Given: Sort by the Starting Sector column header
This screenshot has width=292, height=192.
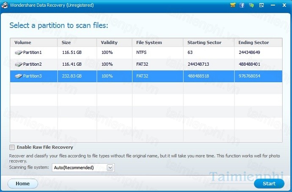Looking at the screenshot, I should coord(209,42).
